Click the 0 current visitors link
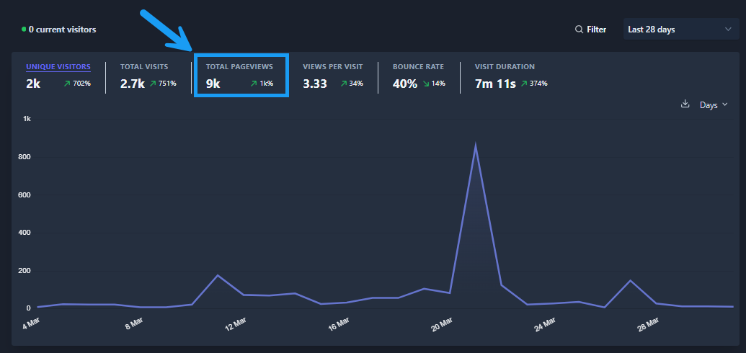 click(62, 30)
